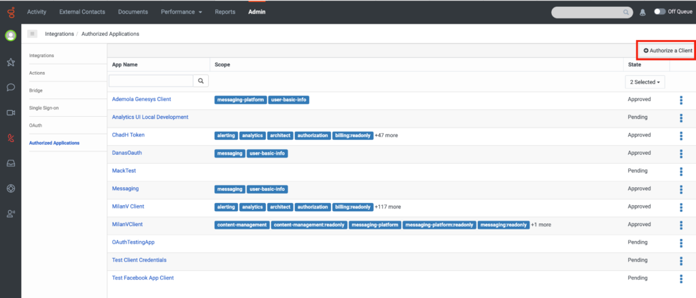The image size is (696, 298).
Task: Open the MilanV Client app link
Action: [x=128, y=206]
